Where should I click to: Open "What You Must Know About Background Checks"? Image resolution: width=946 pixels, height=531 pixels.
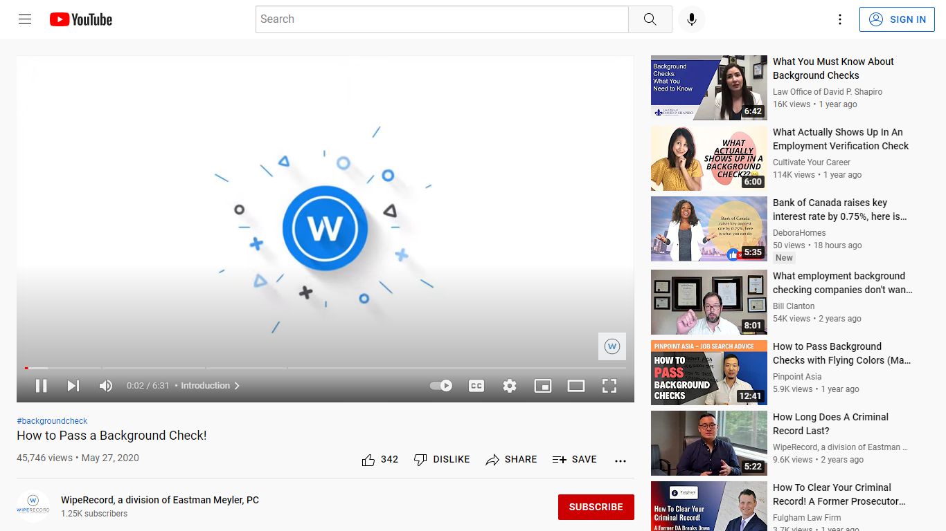833,68
